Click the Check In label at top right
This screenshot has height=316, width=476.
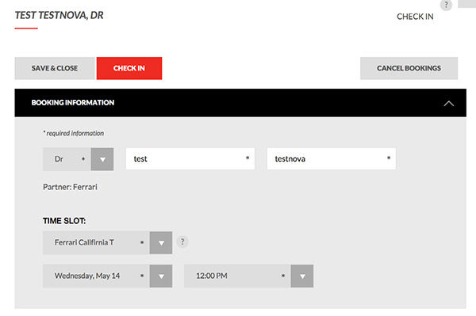(x=415, y=17)
